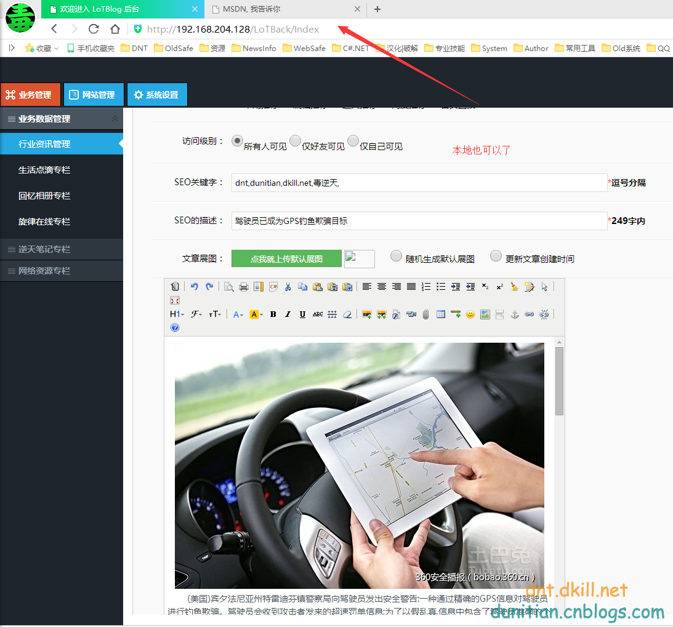Insert a single image icon
This screenshot has height=627, width=673.
click(x=367, y=314)
